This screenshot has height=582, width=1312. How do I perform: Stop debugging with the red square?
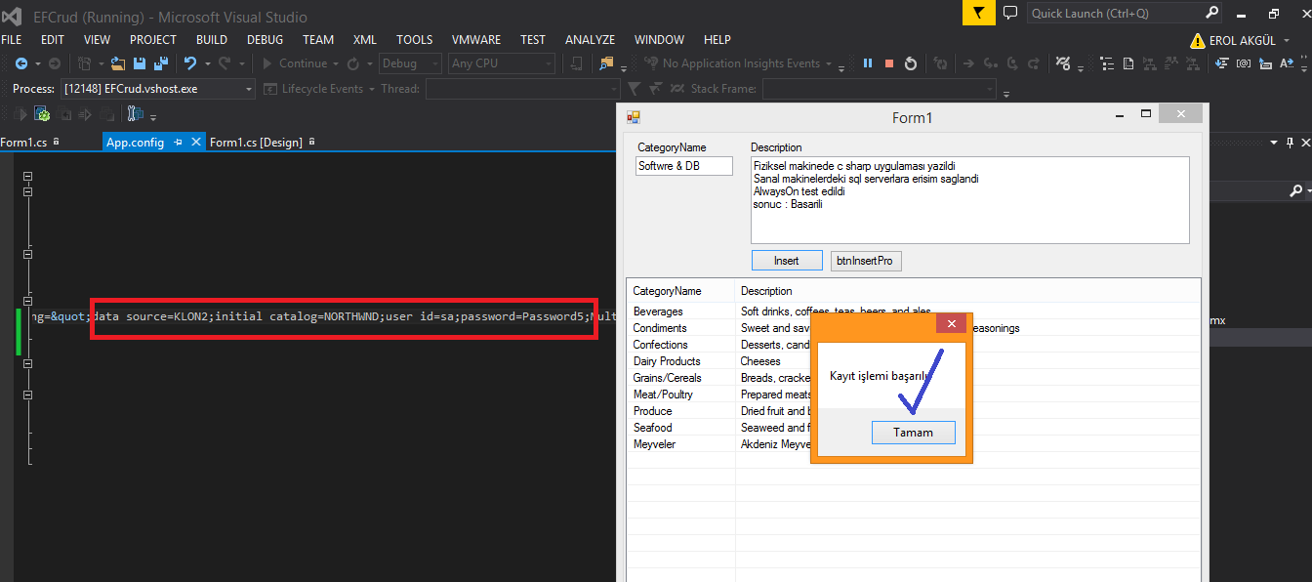pyautogui.click(x=888, y=63)
